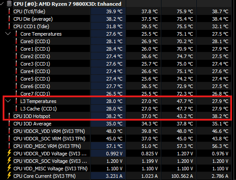Select the CPU CCD1 (Tdie) sensor label
Screen dimensions: 236x180
point(31,26)
